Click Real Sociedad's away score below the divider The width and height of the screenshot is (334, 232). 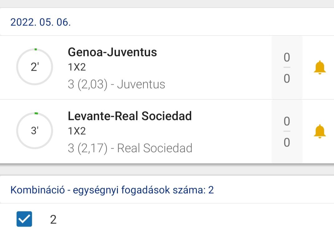[287, 143]
